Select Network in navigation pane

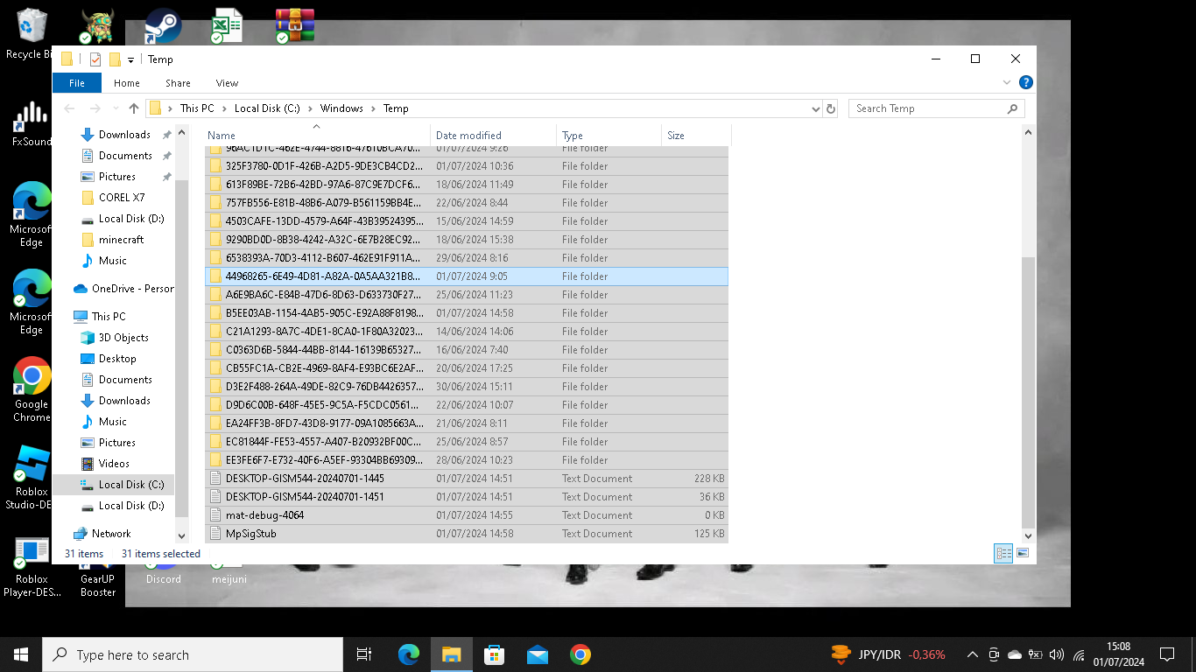point(111,534)
